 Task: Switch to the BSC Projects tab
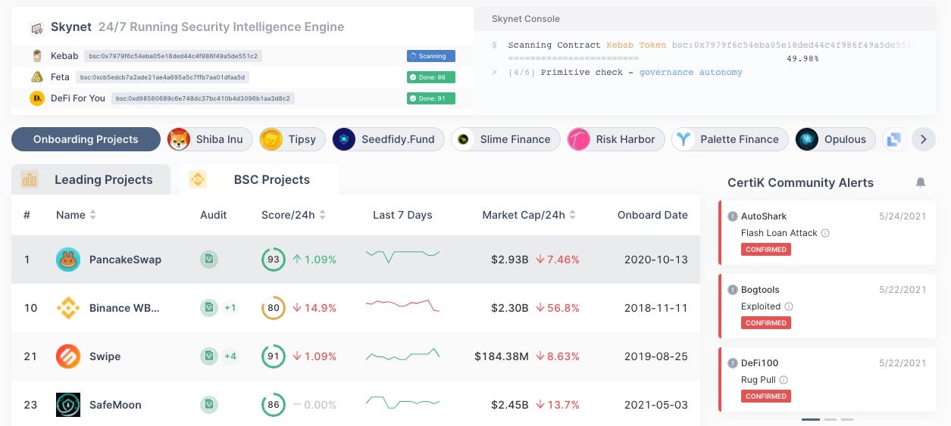pos(259,179)
